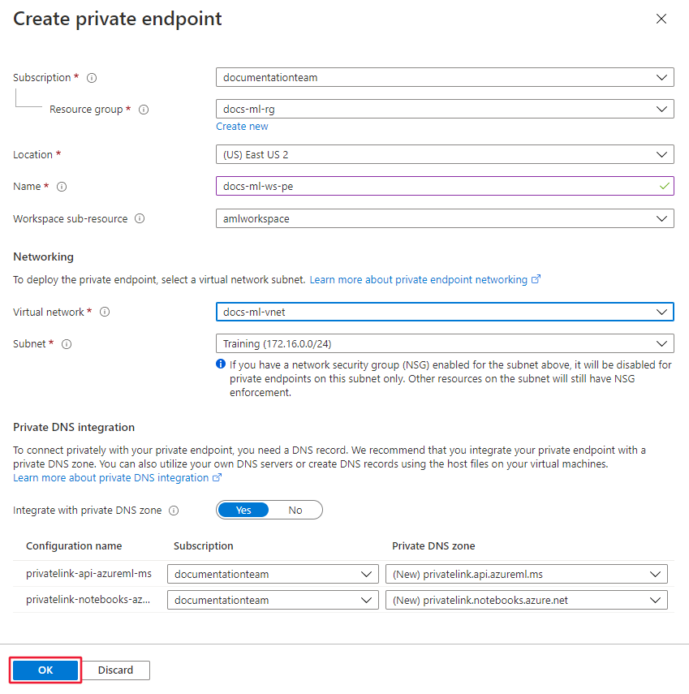Click info icon for private DNS zone integration
Image resolution: width=689 pixels, height=694 pixels.
[174, 511]
